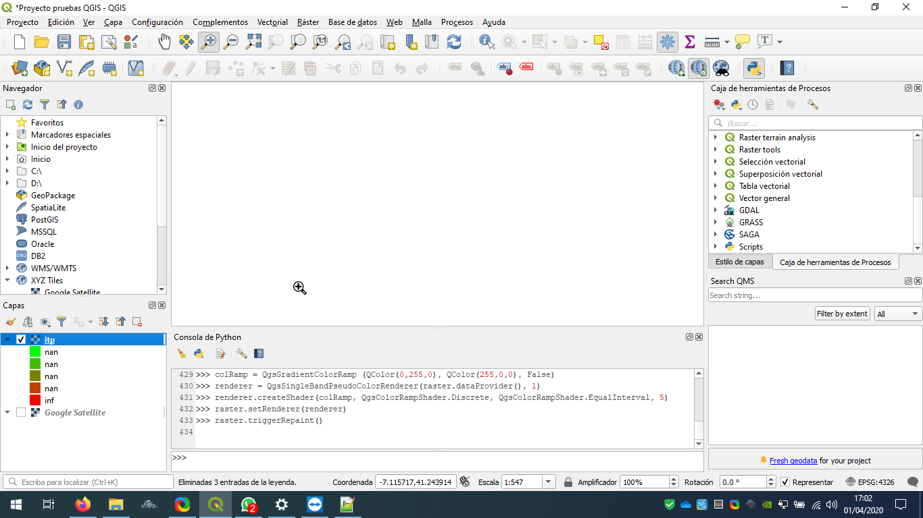Create a new project with blank page icon
Screen dimensions: 923x518
tap(20, 42)
